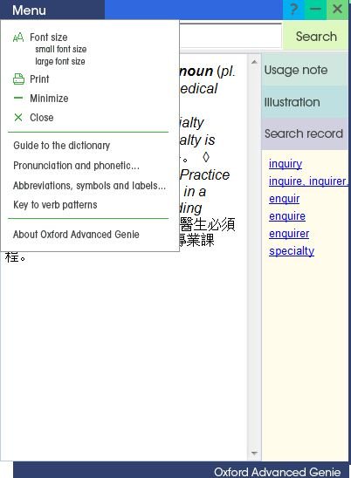Image resolution: width=351 pixels, height=478 pixels.
Task: Click the definition scrollbar down arrow
Action: (254, 453)
